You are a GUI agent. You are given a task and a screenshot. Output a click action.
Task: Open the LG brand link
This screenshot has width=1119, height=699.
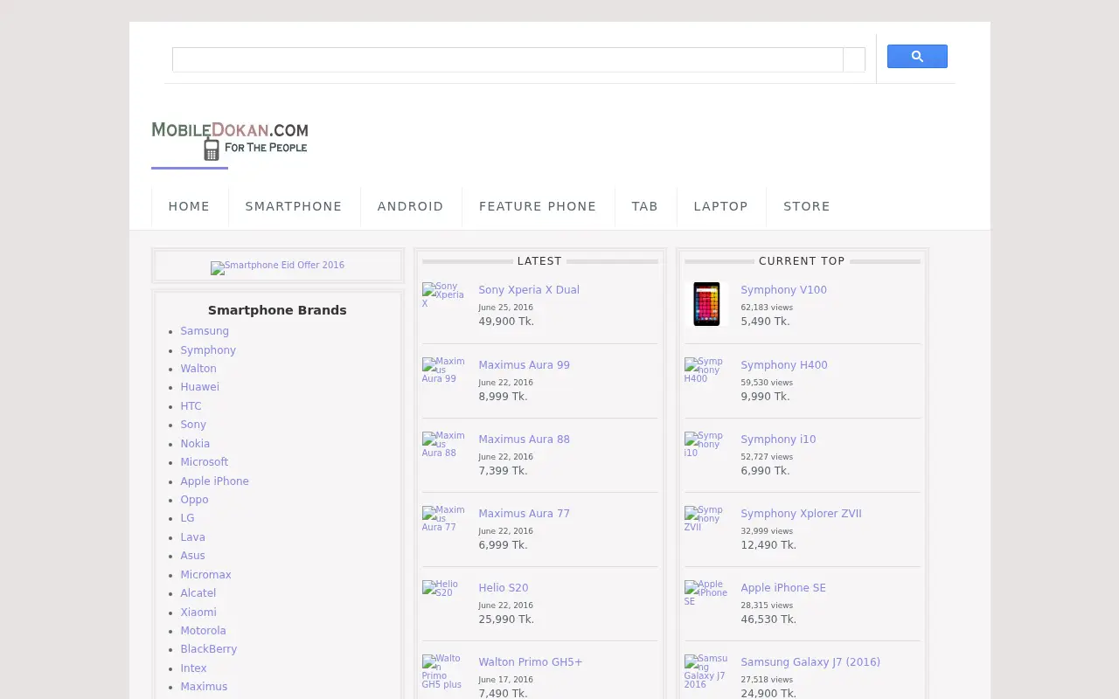coord(187,518)
